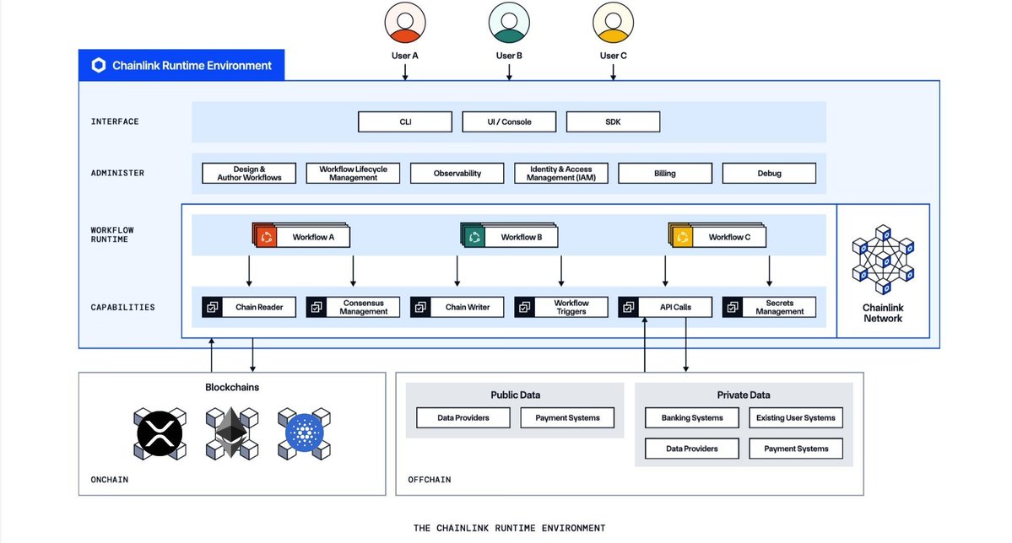Click the Chain Reader label
This screenshot has height=543, width=1012.
(x=259, y=307)
